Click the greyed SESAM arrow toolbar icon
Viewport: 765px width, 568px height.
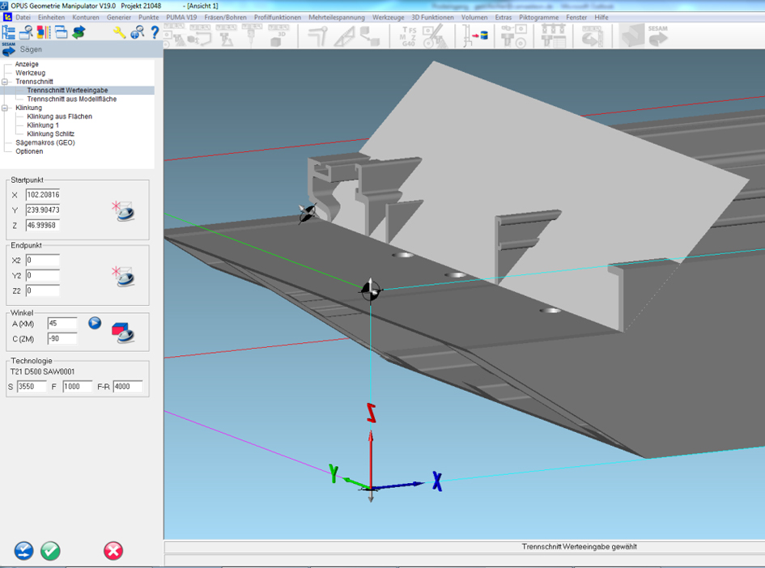pyautogui.click(x=657, y=36)
